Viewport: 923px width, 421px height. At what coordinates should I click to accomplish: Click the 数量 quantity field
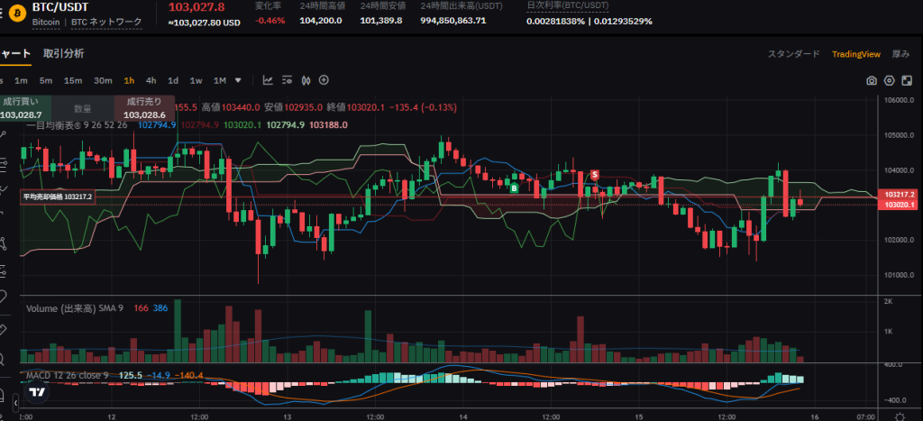[82, 108]
